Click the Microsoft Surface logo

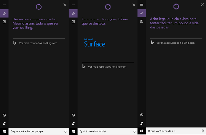95,43
